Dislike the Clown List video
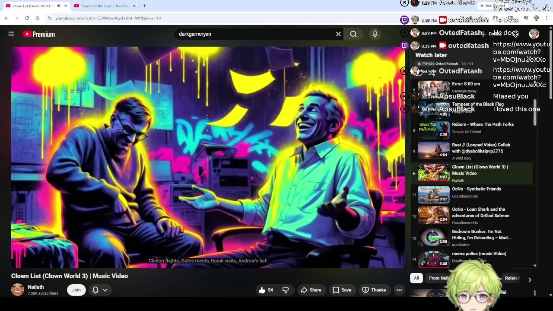Screen dimensions: 553x311 [x=286, y=290]
